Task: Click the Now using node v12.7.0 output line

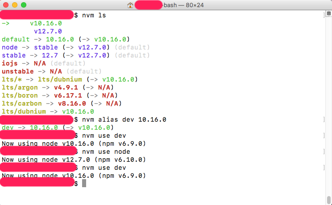Action: 74,160
